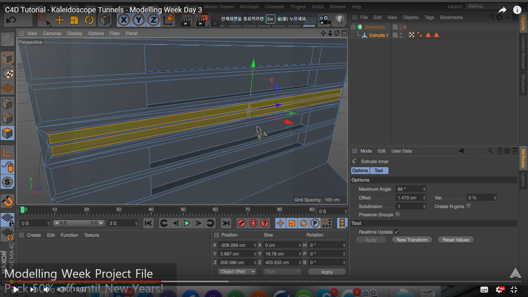Open the viewport Display menu

click(75, 33)
